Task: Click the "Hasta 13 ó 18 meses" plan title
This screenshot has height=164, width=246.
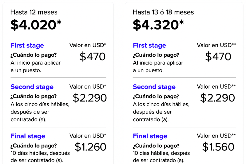Action: click(x=163, y=12)
